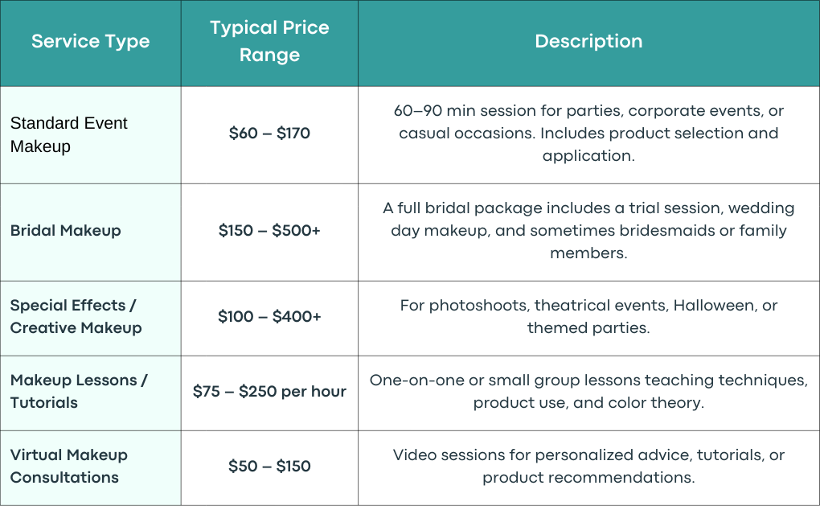Click the $150 – $500+ price
The height and width of the screenshot is (506, 820).
point(269,230)
